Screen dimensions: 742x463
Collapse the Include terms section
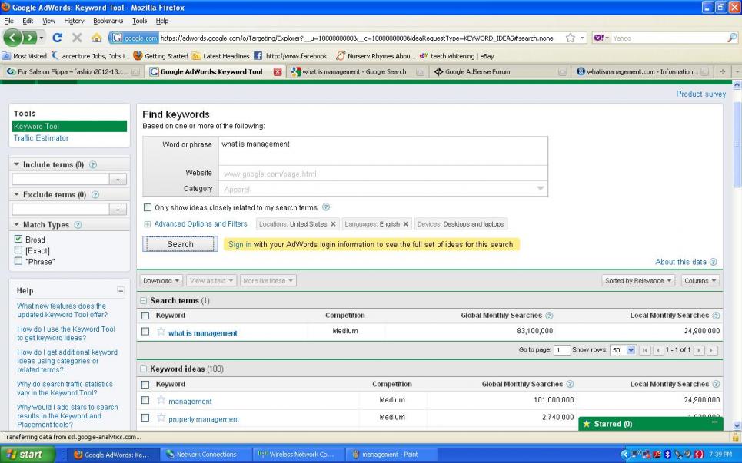coord(17,164)
